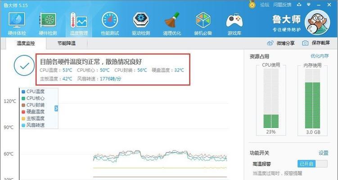Viewport: 338px width, 180px height.
Task: Click the 硬盘温度 32℃ reading
Action: coord(168,70)
